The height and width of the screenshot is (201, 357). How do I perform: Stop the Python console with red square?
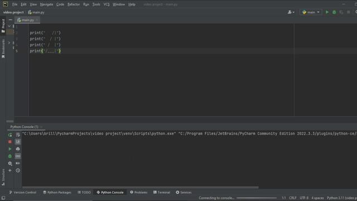(10, 142)
